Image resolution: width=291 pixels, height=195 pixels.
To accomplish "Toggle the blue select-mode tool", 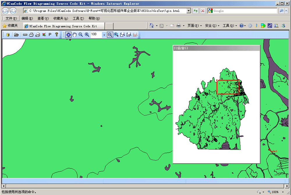I will click(68, 35).
